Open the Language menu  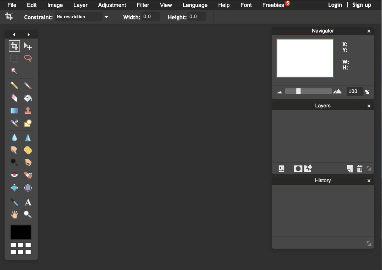coord(195,5)
